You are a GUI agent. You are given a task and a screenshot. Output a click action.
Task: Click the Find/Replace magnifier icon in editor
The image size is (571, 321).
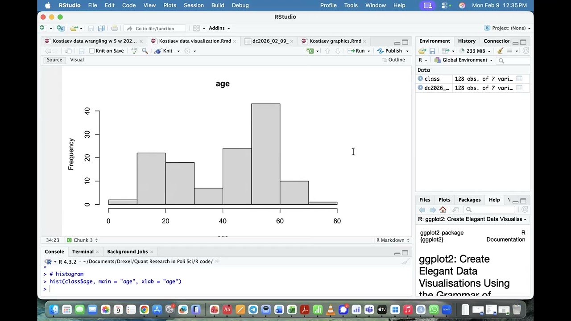(x=145, y=51)
